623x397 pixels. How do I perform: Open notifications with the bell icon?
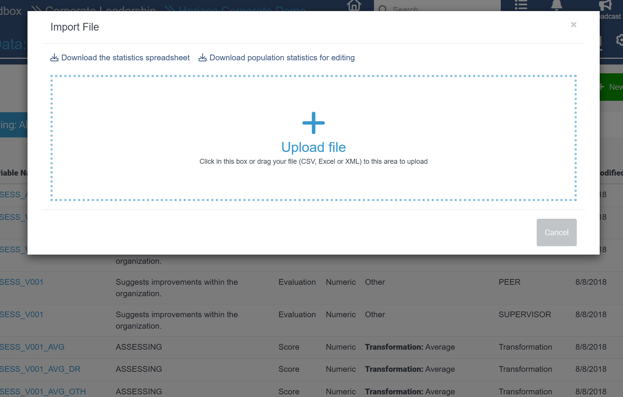tap(556, 5)
